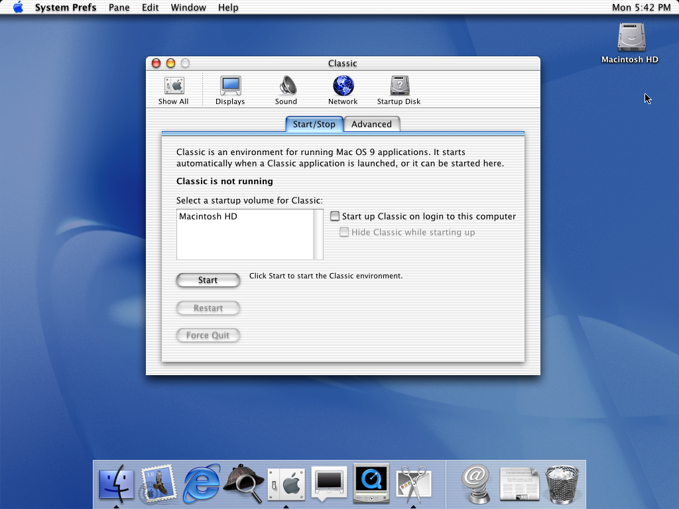Click the Force Quit button

[x=208, y=335]
